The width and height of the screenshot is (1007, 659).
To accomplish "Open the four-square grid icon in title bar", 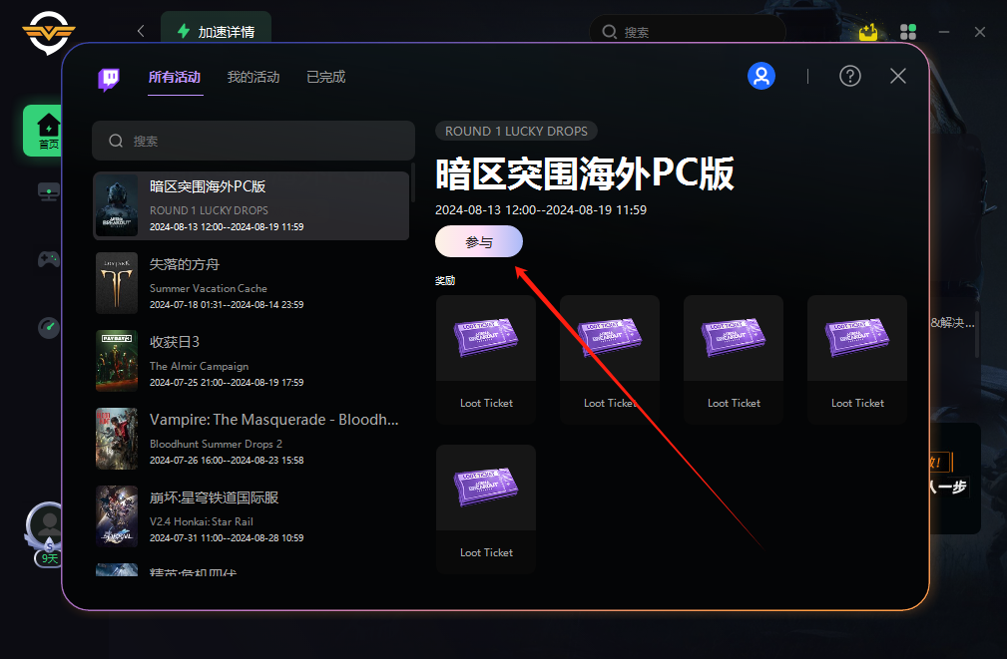I will [x=908, y=32].
